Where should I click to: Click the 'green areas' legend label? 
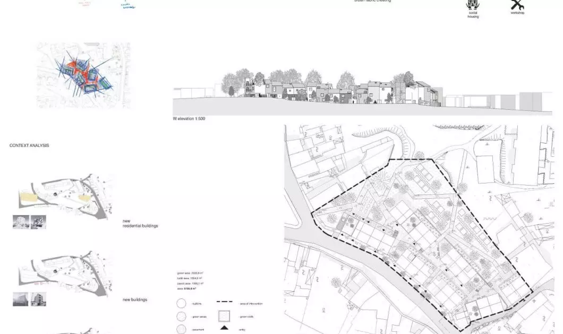[199, 317]
